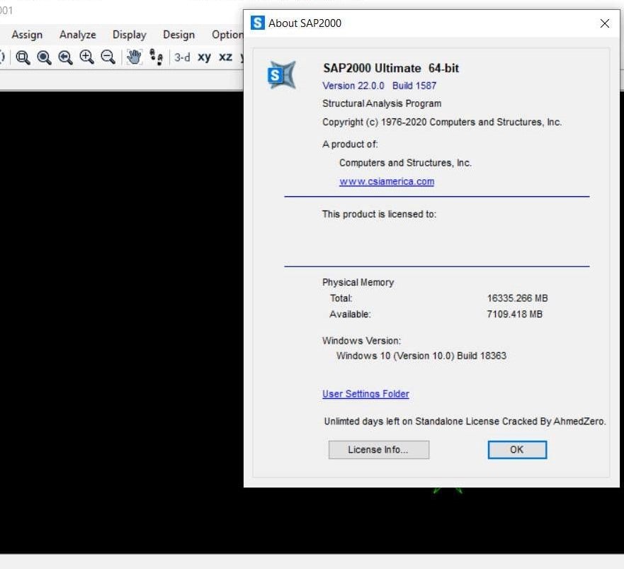This screenshot has height=569, width=624.
Task: Open the Design menu
Action: point(178,35)
